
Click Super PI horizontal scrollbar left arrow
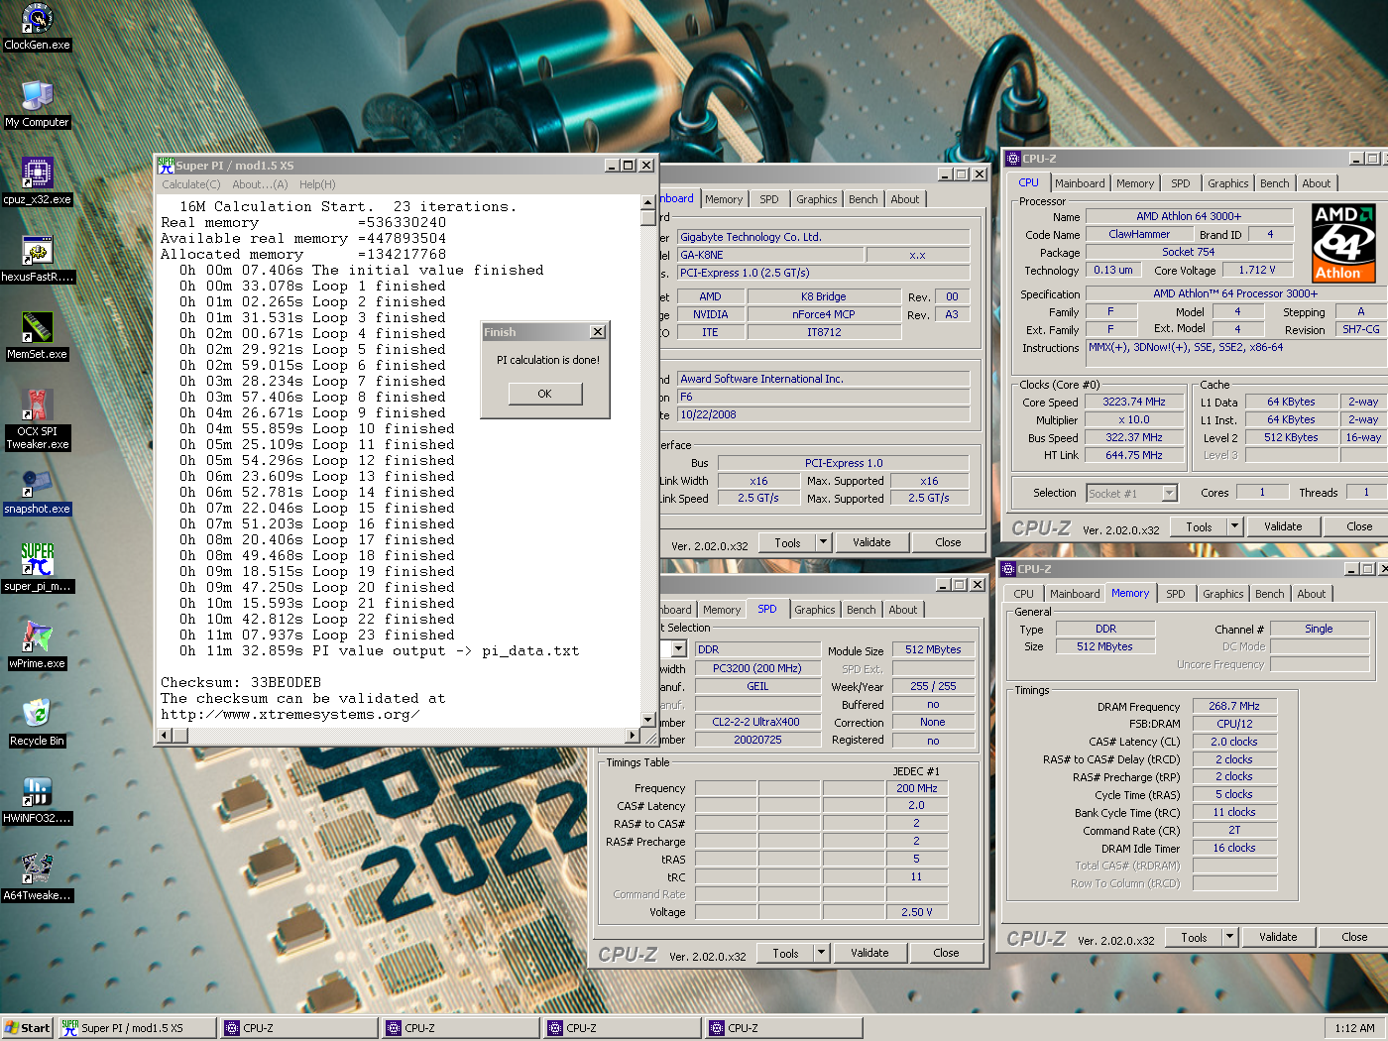(166, 735)
